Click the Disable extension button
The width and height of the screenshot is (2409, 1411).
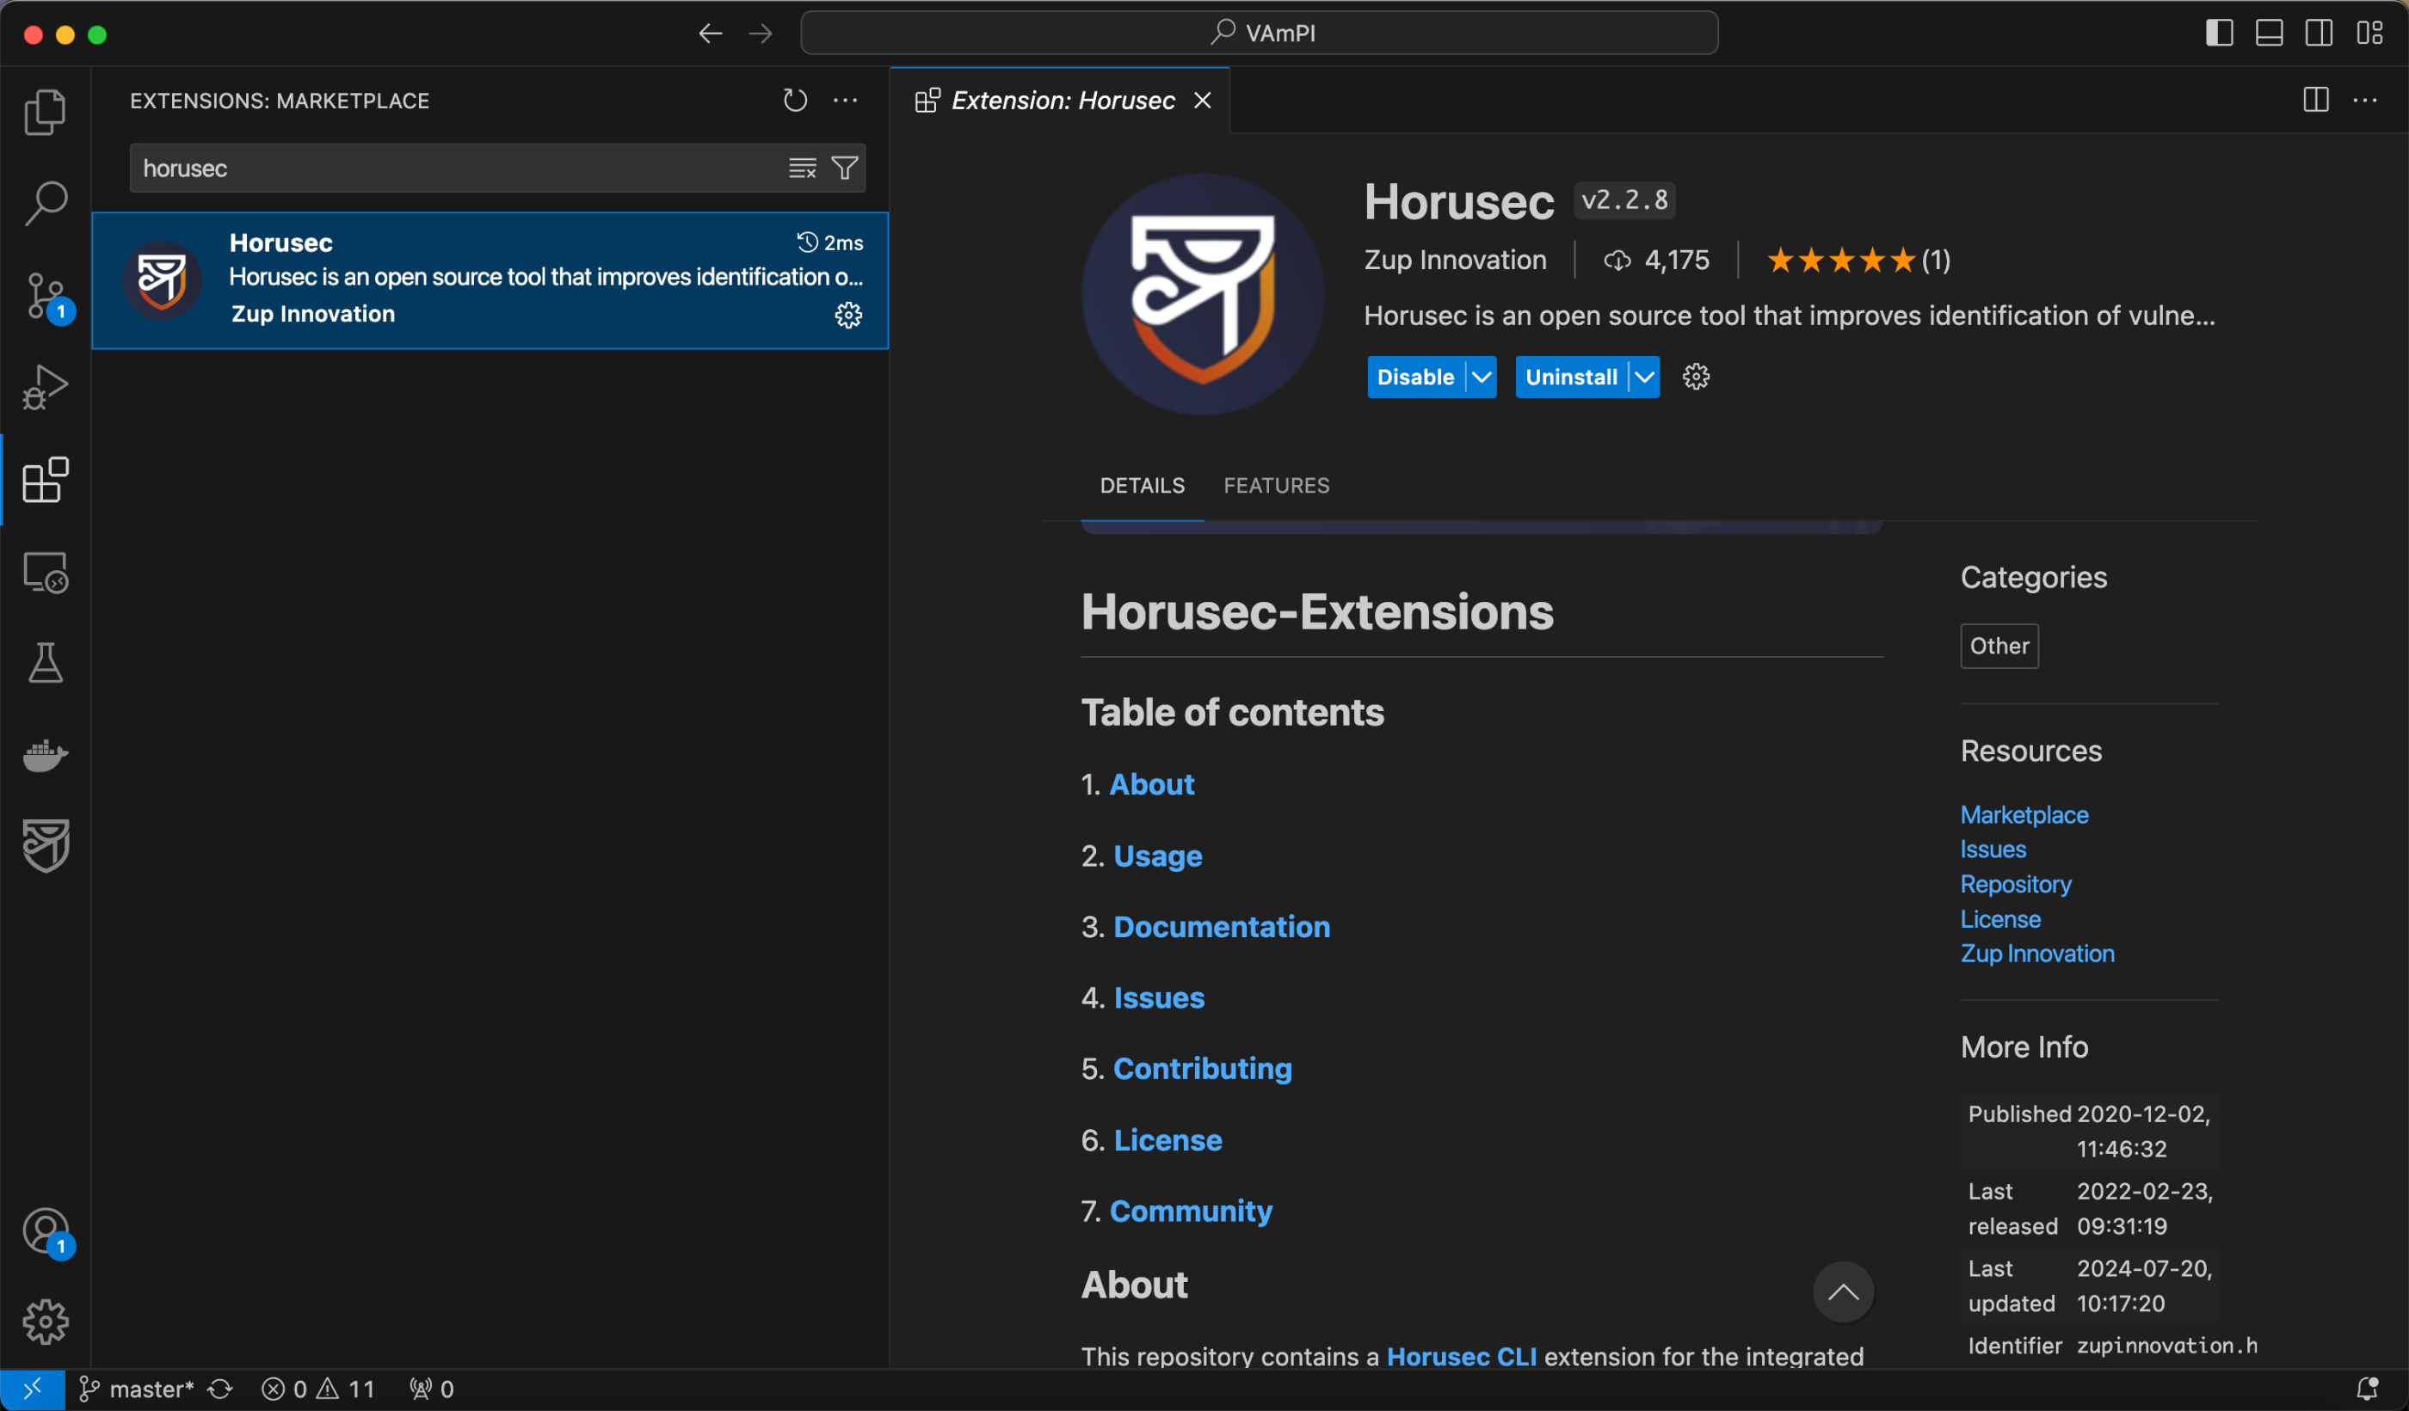(1416, 377)
